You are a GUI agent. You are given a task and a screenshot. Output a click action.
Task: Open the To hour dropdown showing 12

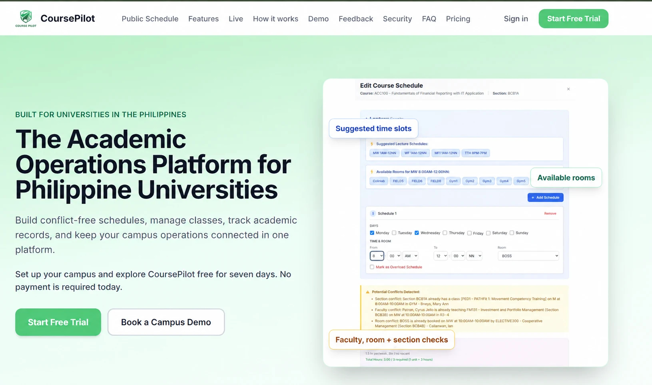click(x=441, y=256)
